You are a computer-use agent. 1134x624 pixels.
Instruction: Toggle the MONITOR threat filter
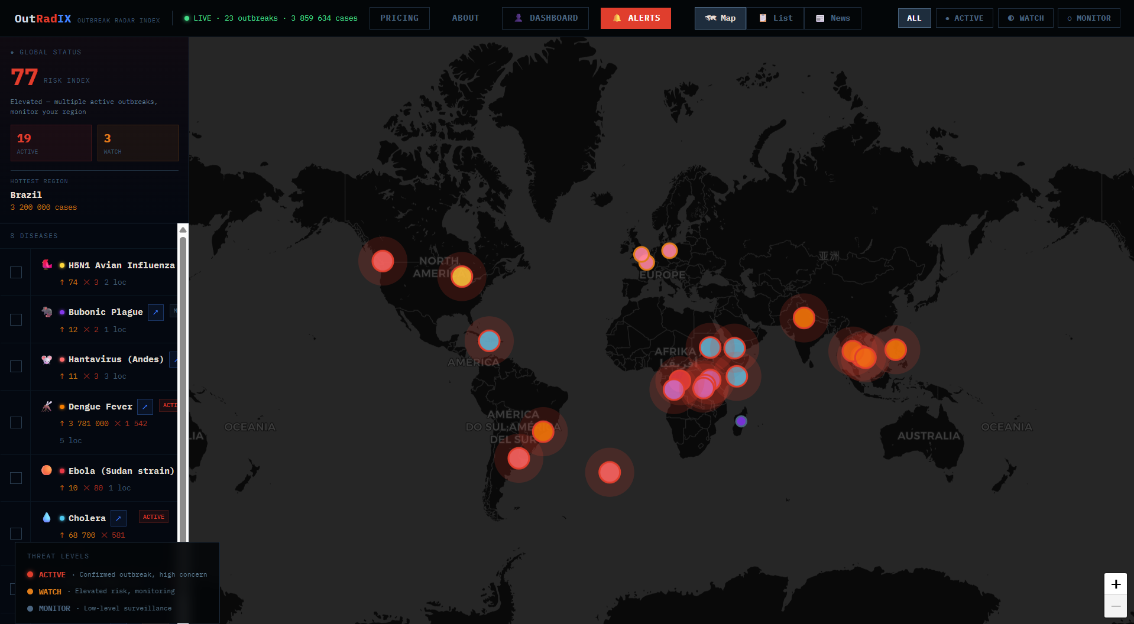1089,18
